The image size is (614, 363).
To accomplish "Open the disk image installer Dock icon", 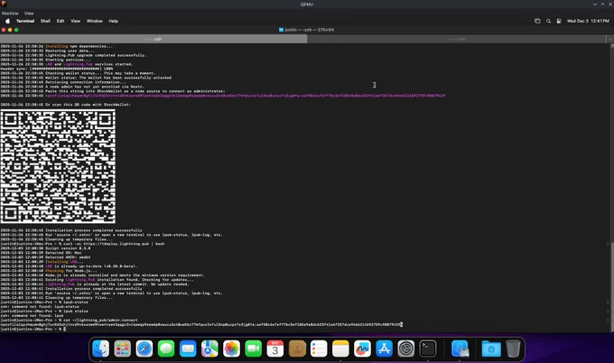I will click(x=460, y=349).
